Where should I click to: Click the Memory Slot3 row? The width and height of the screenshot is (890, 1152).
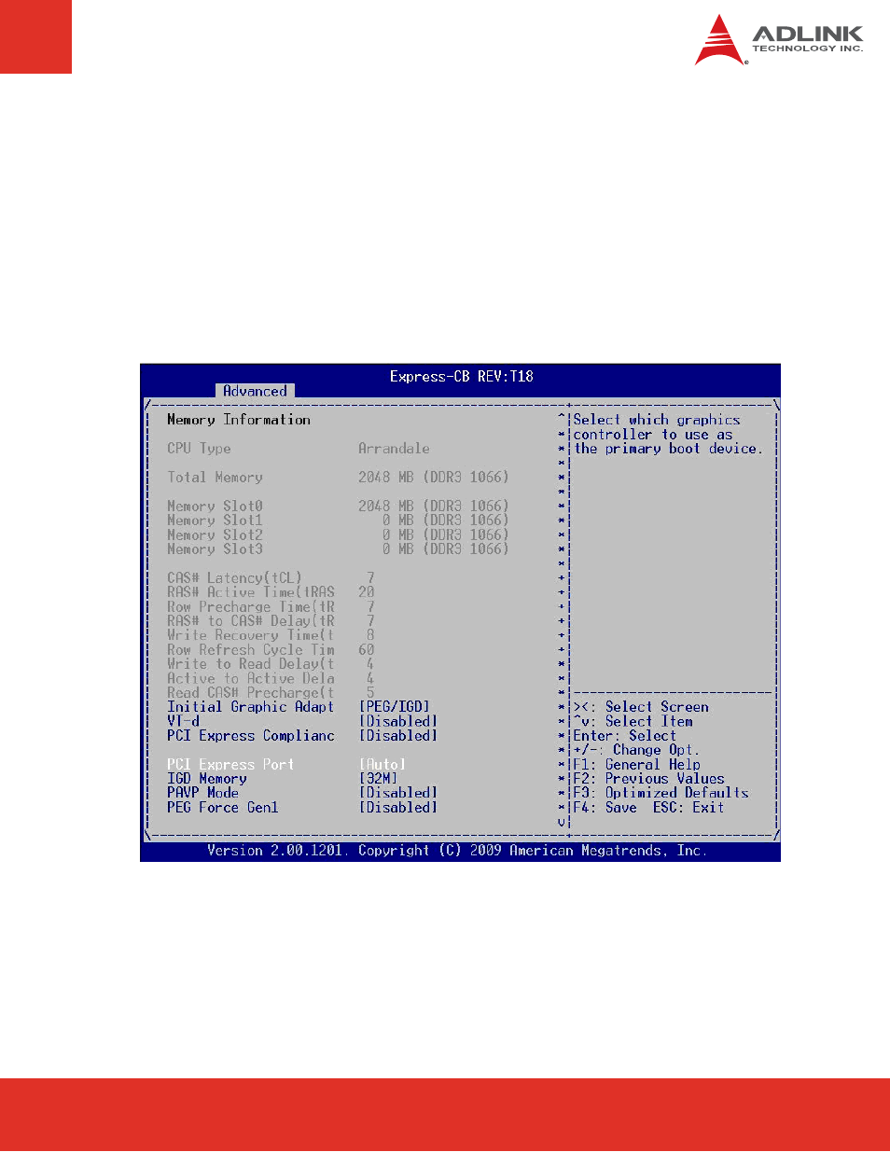coord(338,549)
